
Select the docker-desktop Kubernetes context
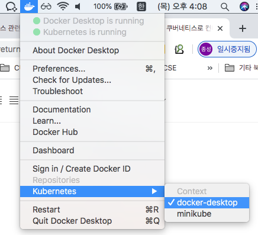207,202
